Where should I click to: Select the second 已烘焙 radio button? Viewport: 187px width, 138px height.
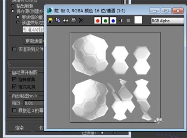[x=114, y=133]
